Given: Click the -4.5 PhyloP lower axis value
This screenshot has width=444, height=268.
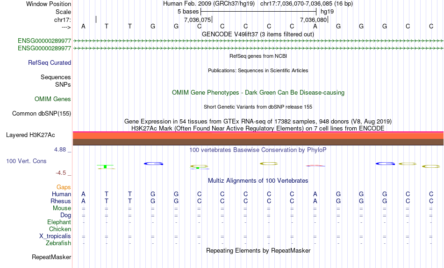Looking at the screenshot, I should (61, 173).
